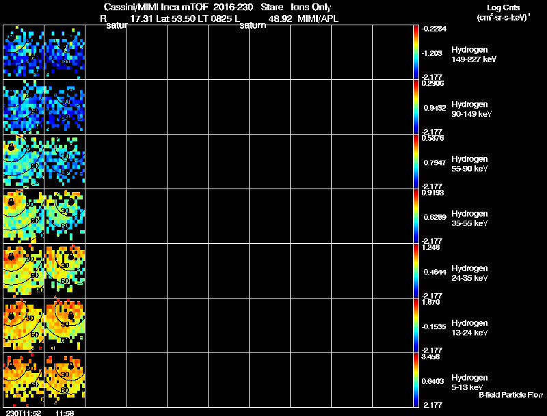
Task: Click the 35-55 keV image at 11:52
Action: pos(24,217)
